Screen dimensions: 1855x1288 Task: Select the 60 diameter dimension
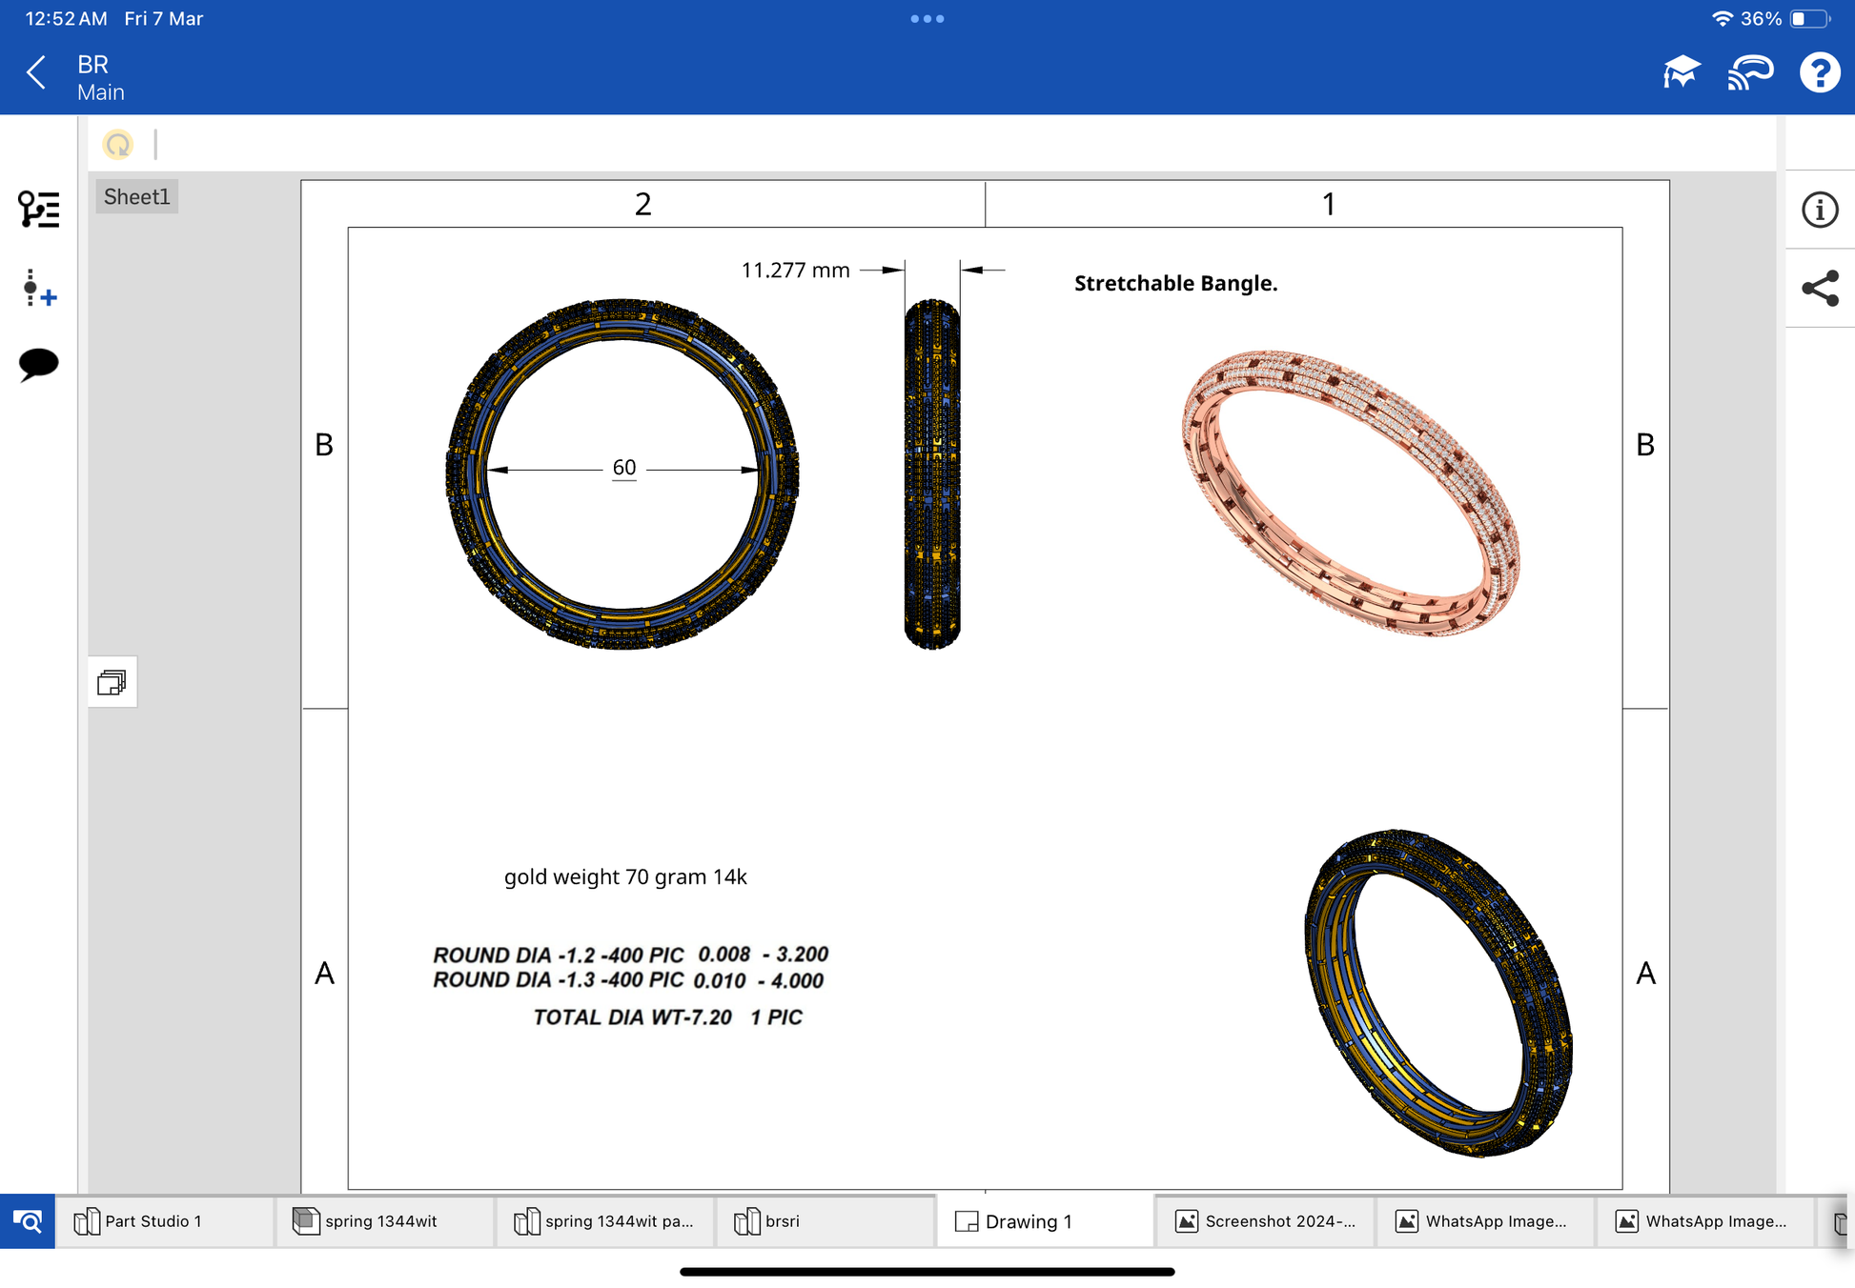(623, 468)
